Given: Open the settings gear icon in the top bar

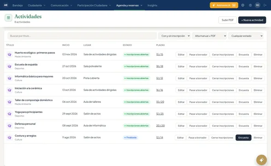Looking at the screenshot, I should click(243, 5).
